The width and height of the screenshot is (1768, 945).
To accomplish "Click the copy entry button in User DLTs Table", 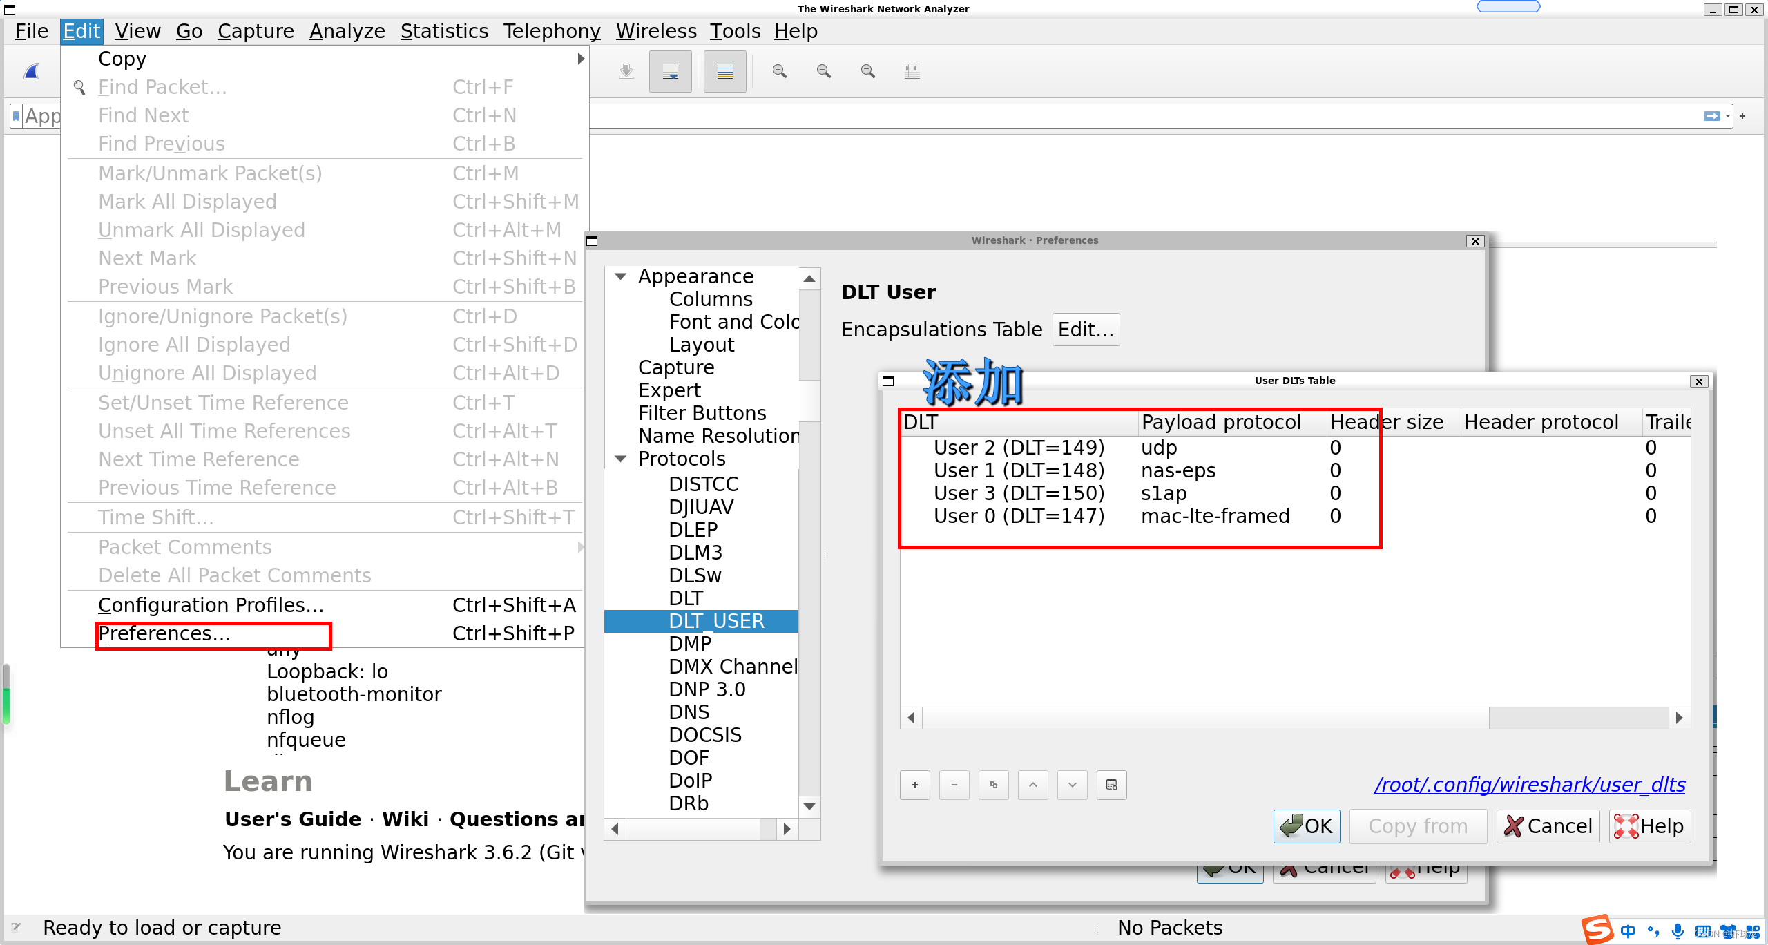I will (993, 785).
